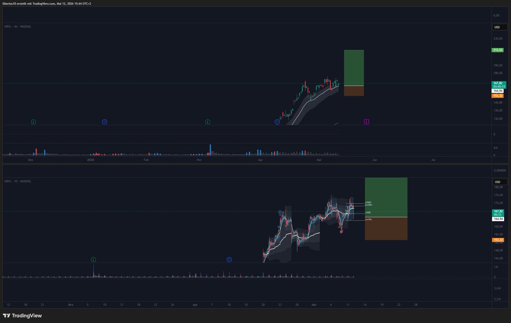Click the pwVAL level label
511x323 pixels.
pyautogui.click(x=369, y=219)
